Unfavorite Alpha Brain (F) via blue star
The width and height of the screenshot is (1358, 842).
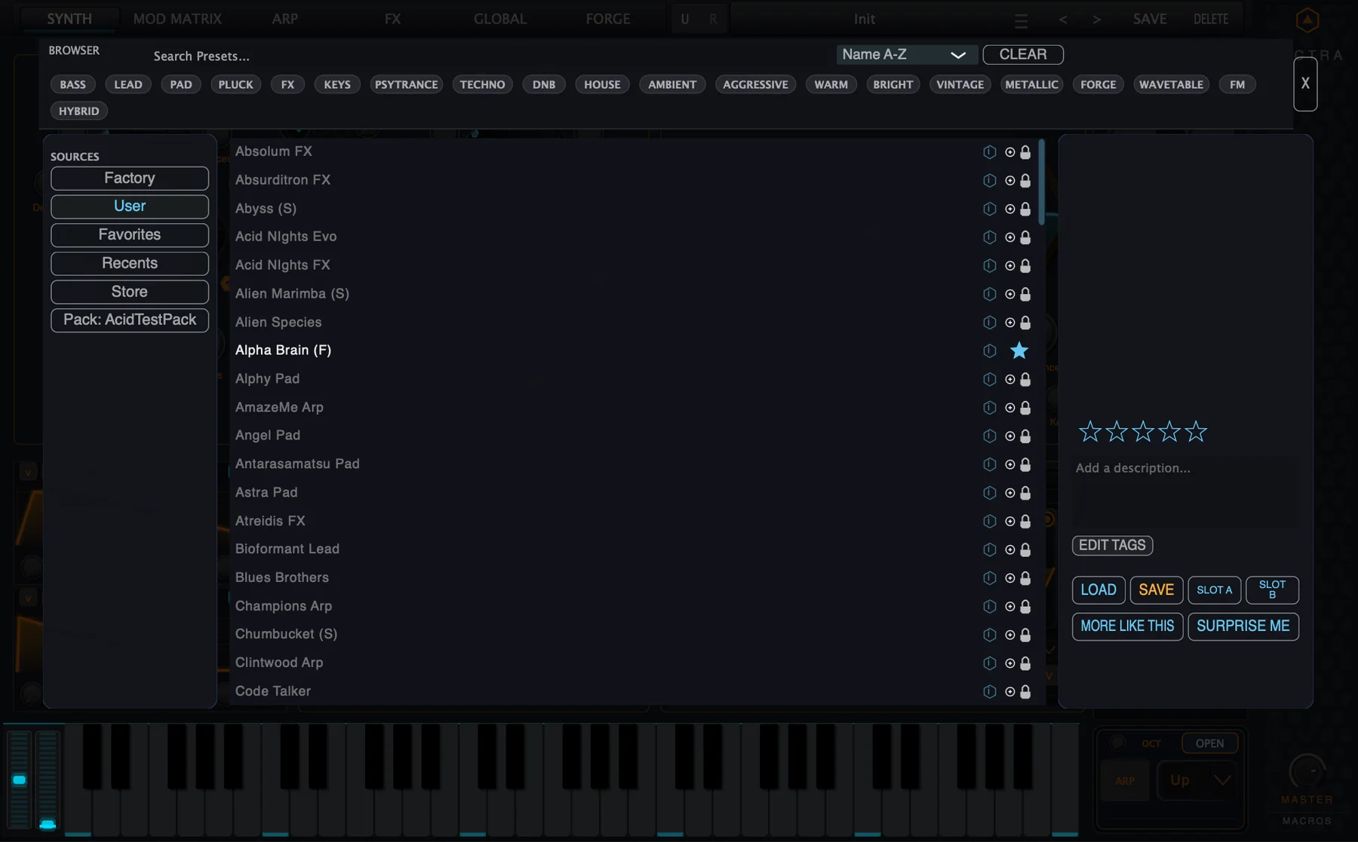[1019, 351]
